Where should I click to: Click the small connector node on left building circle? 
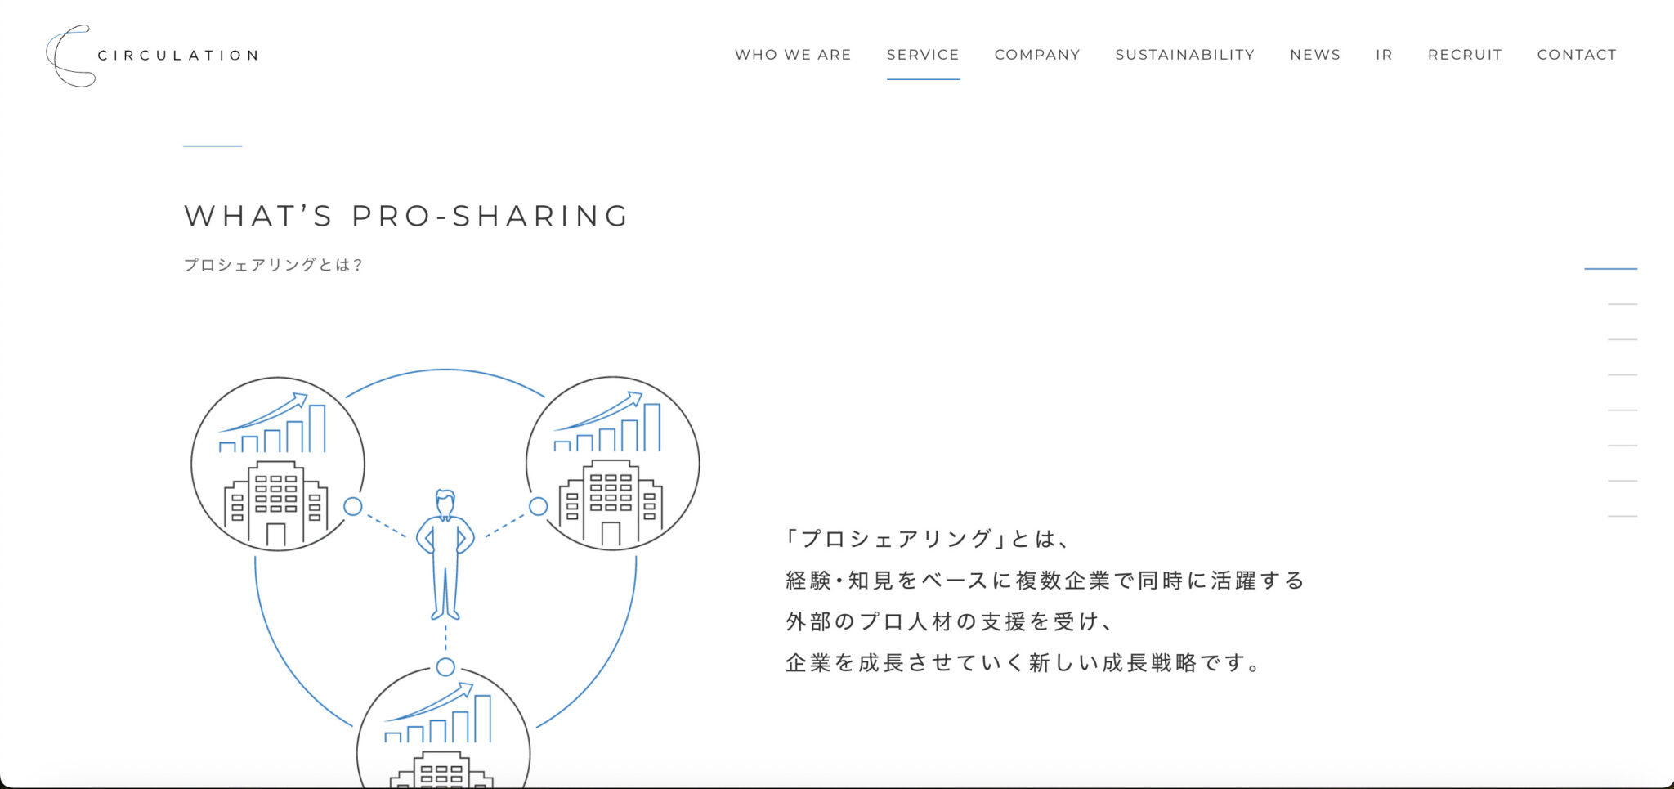point(353,506)
